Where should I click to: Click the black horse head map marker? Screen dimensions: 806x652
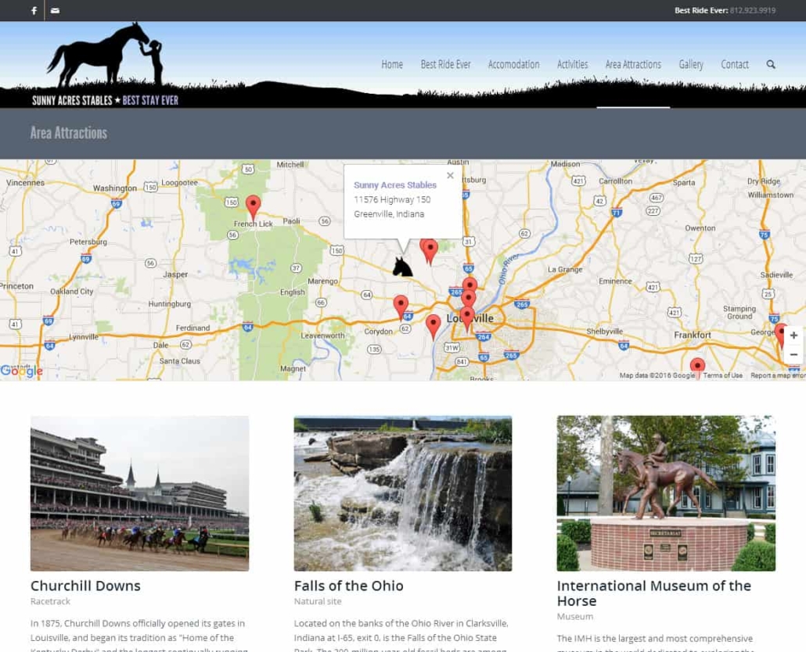(x=402, y=267)
